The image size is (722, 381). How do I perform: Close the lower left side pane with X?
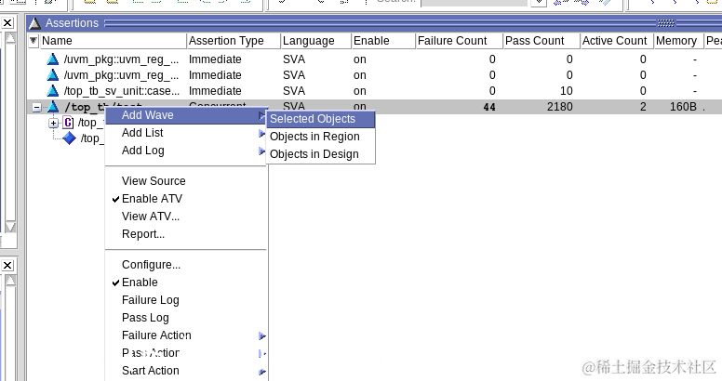pyautogui.click(x=7, y=265)
